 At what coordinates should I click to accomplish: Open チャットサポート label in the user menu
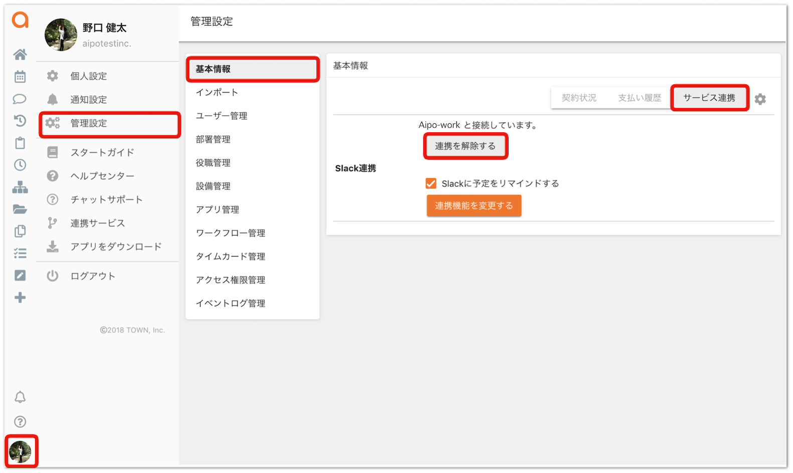point(107,199)
